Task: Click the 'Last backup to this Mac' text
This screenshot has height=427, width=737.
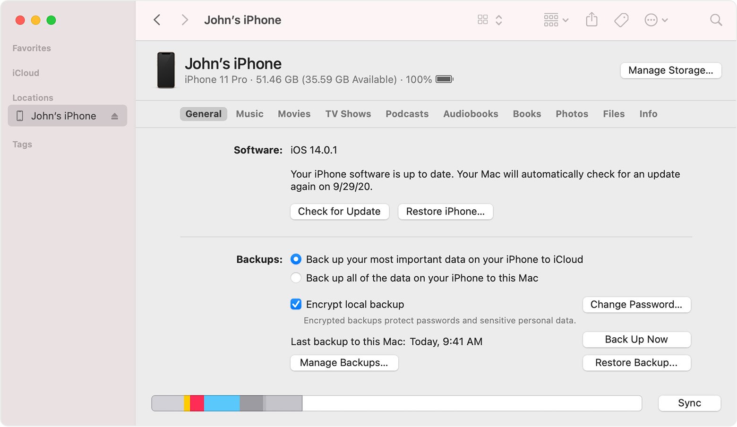Action: point(386,342)
